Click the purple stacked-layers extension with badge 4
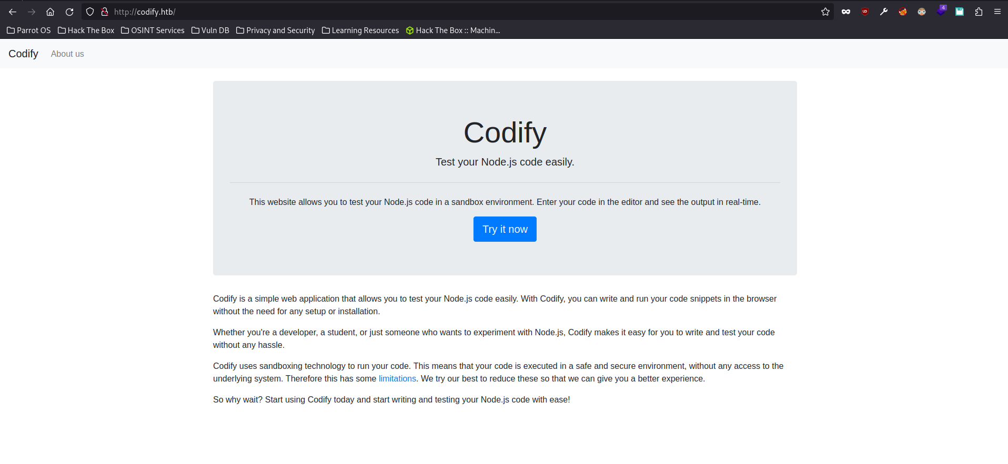Image resolution: width=1008 pixels, height=464 pixels. 941,11
